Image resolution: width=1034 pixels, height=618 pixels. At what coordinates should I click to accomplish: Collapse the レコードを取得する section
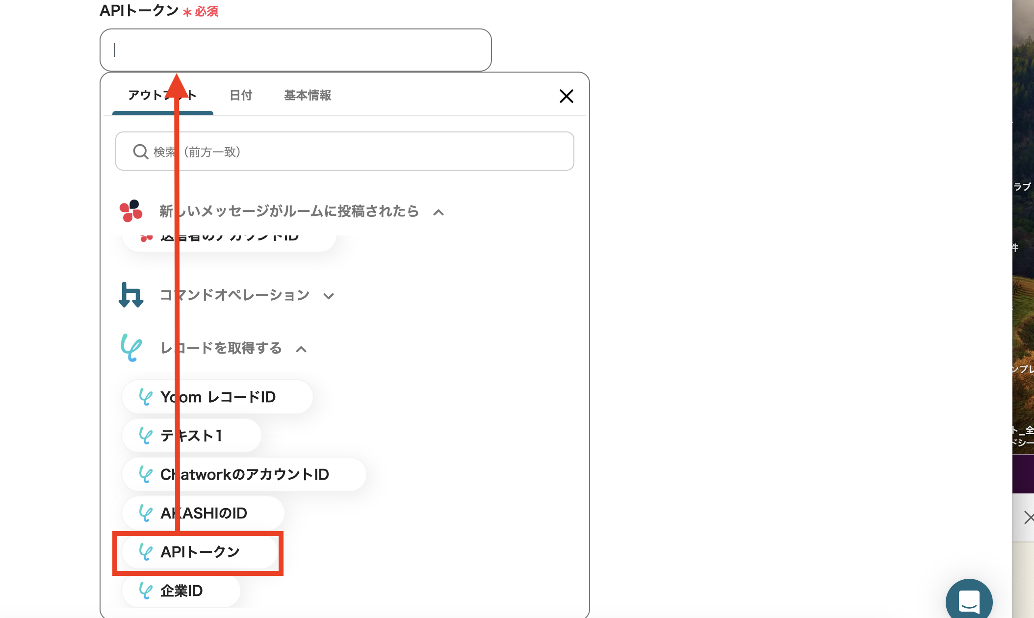coord(301,349)
